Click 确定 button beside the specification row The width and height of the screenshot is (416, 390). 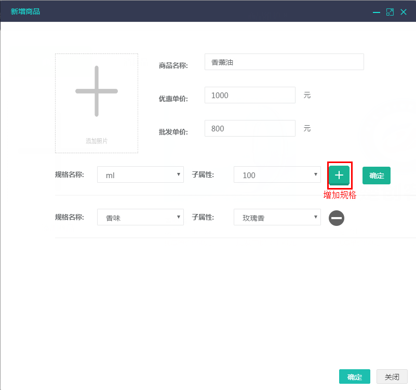coord(376,176)
